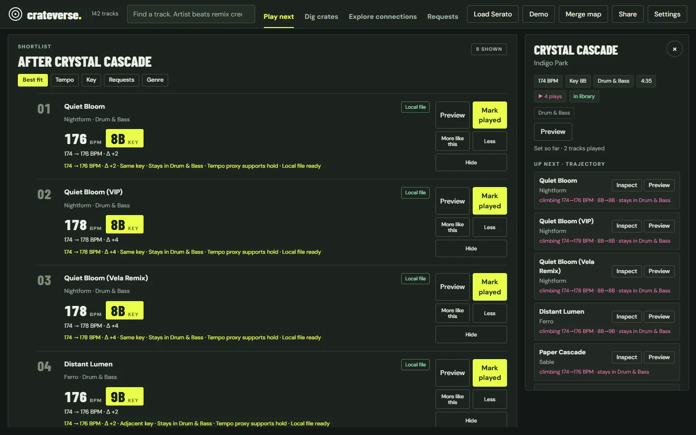Go to the Requests tab in header
Image resolution: width=696 pixels, height=435 pixels.
tap(443, 16)
